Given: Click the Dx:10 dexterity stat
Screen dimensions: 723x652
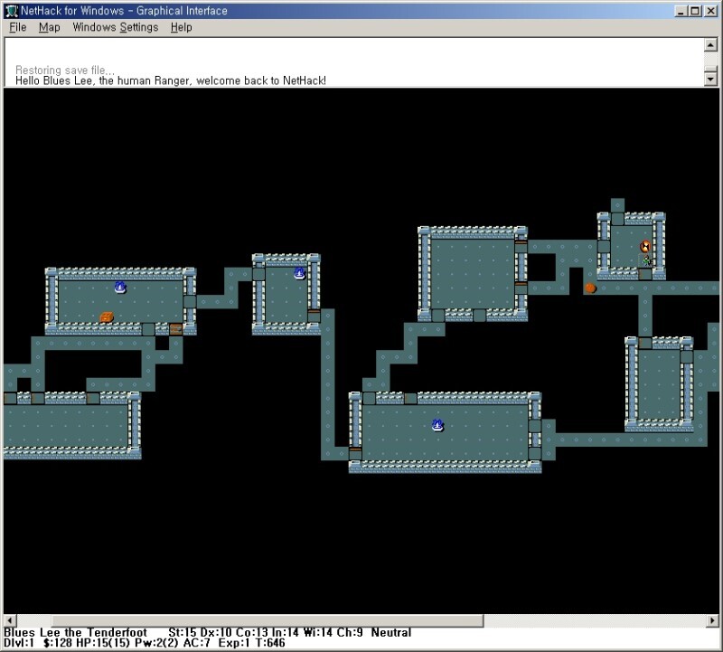Looking at the screenshot, I should point(216,632).
